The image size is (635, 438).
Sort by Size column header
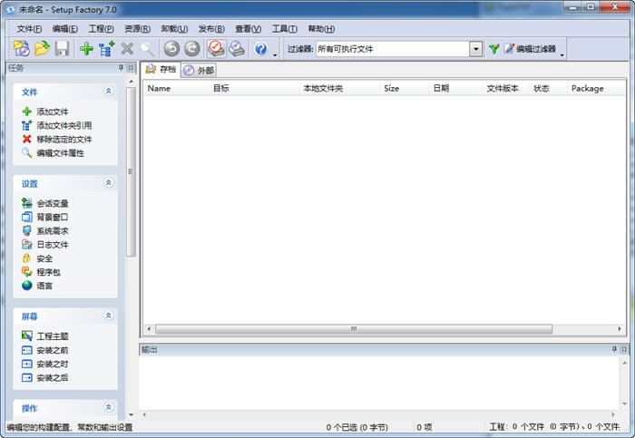[405, 88]
